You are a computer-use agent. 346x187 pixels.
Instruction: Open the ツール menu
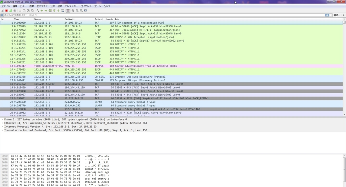pos(98,6)
